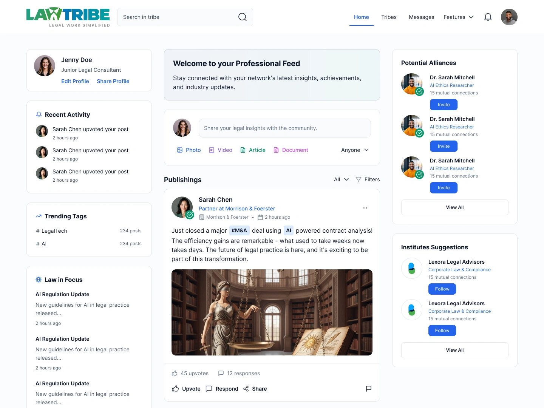Click Sarah Chen's post author avatar
Viewport: 544px width, 408px height.
[182, 207]
